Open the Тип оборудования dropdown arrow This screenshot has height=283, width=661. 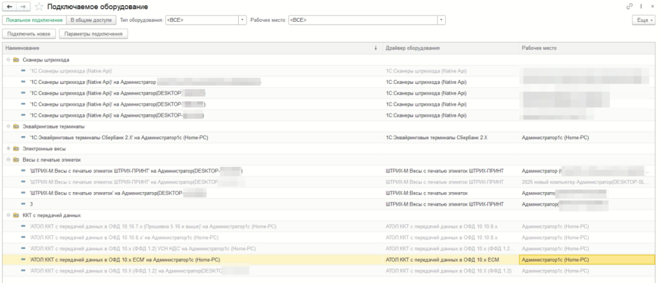pos(243,20)
